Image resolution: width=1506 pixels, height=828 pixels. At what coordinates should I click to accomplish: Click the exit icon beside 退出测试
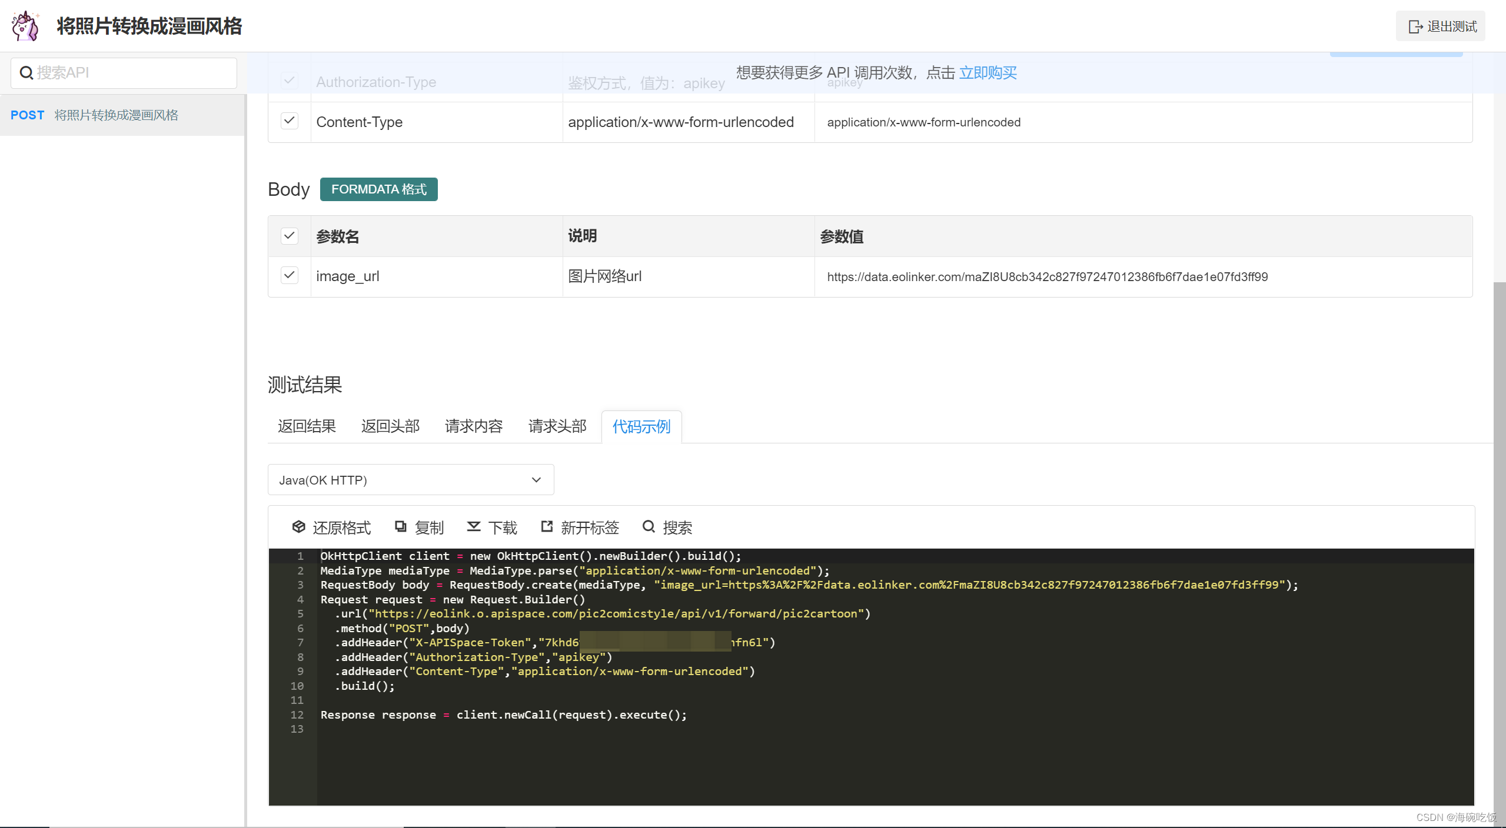(1415, 26)
